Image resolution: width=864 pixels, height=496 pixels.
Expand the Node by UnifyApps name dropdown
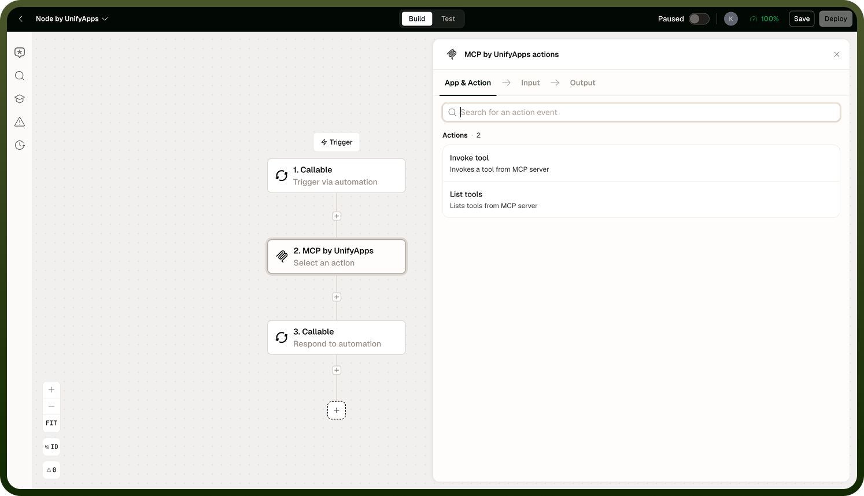(72, 19)
